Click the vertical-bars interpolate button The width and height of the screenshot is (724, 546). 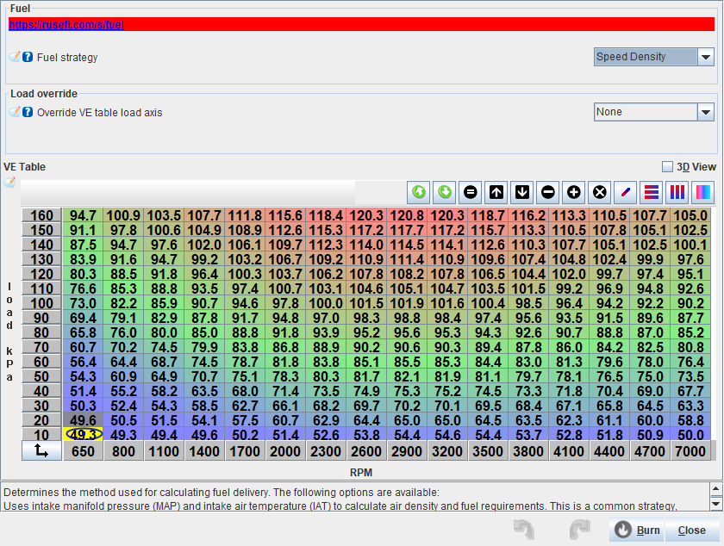pos(678,191)
